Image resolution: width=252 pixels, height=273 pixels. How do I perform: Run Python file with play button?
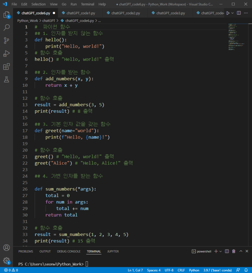[228, 13]
